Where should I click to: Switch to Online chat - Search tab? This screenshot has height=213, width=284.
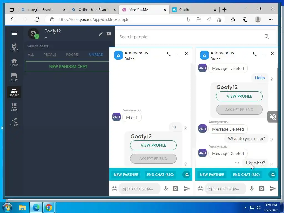pyautogui.click(x=93, y=10)
